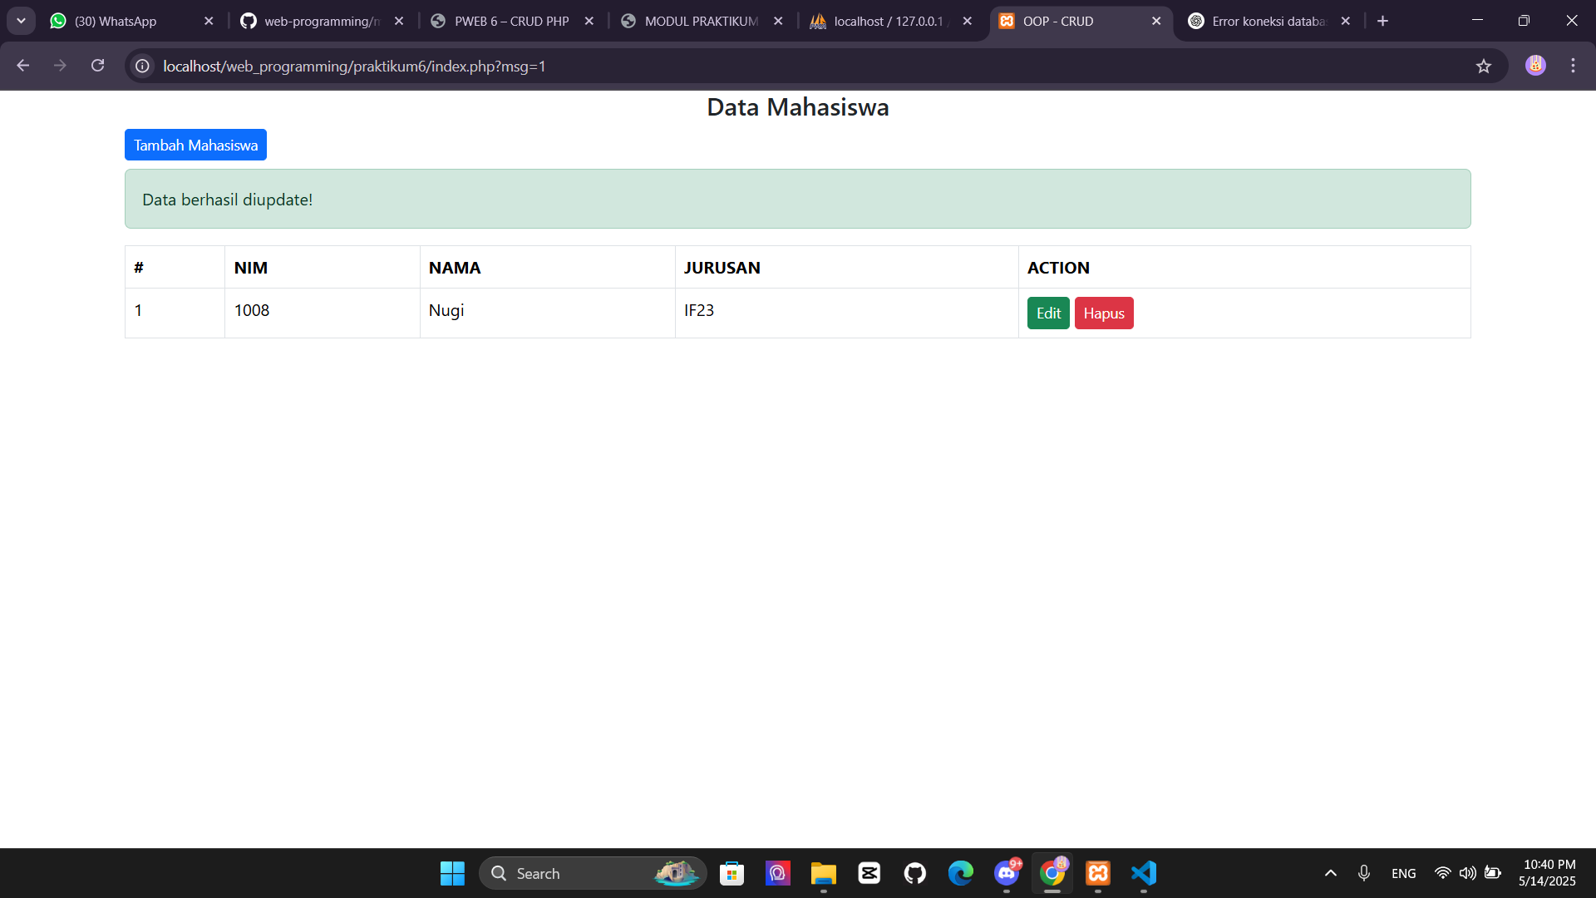The width and height of the screenshot is (1596, 898).
Task: Click the site info icon in address bar
Action: pos(141,66)
